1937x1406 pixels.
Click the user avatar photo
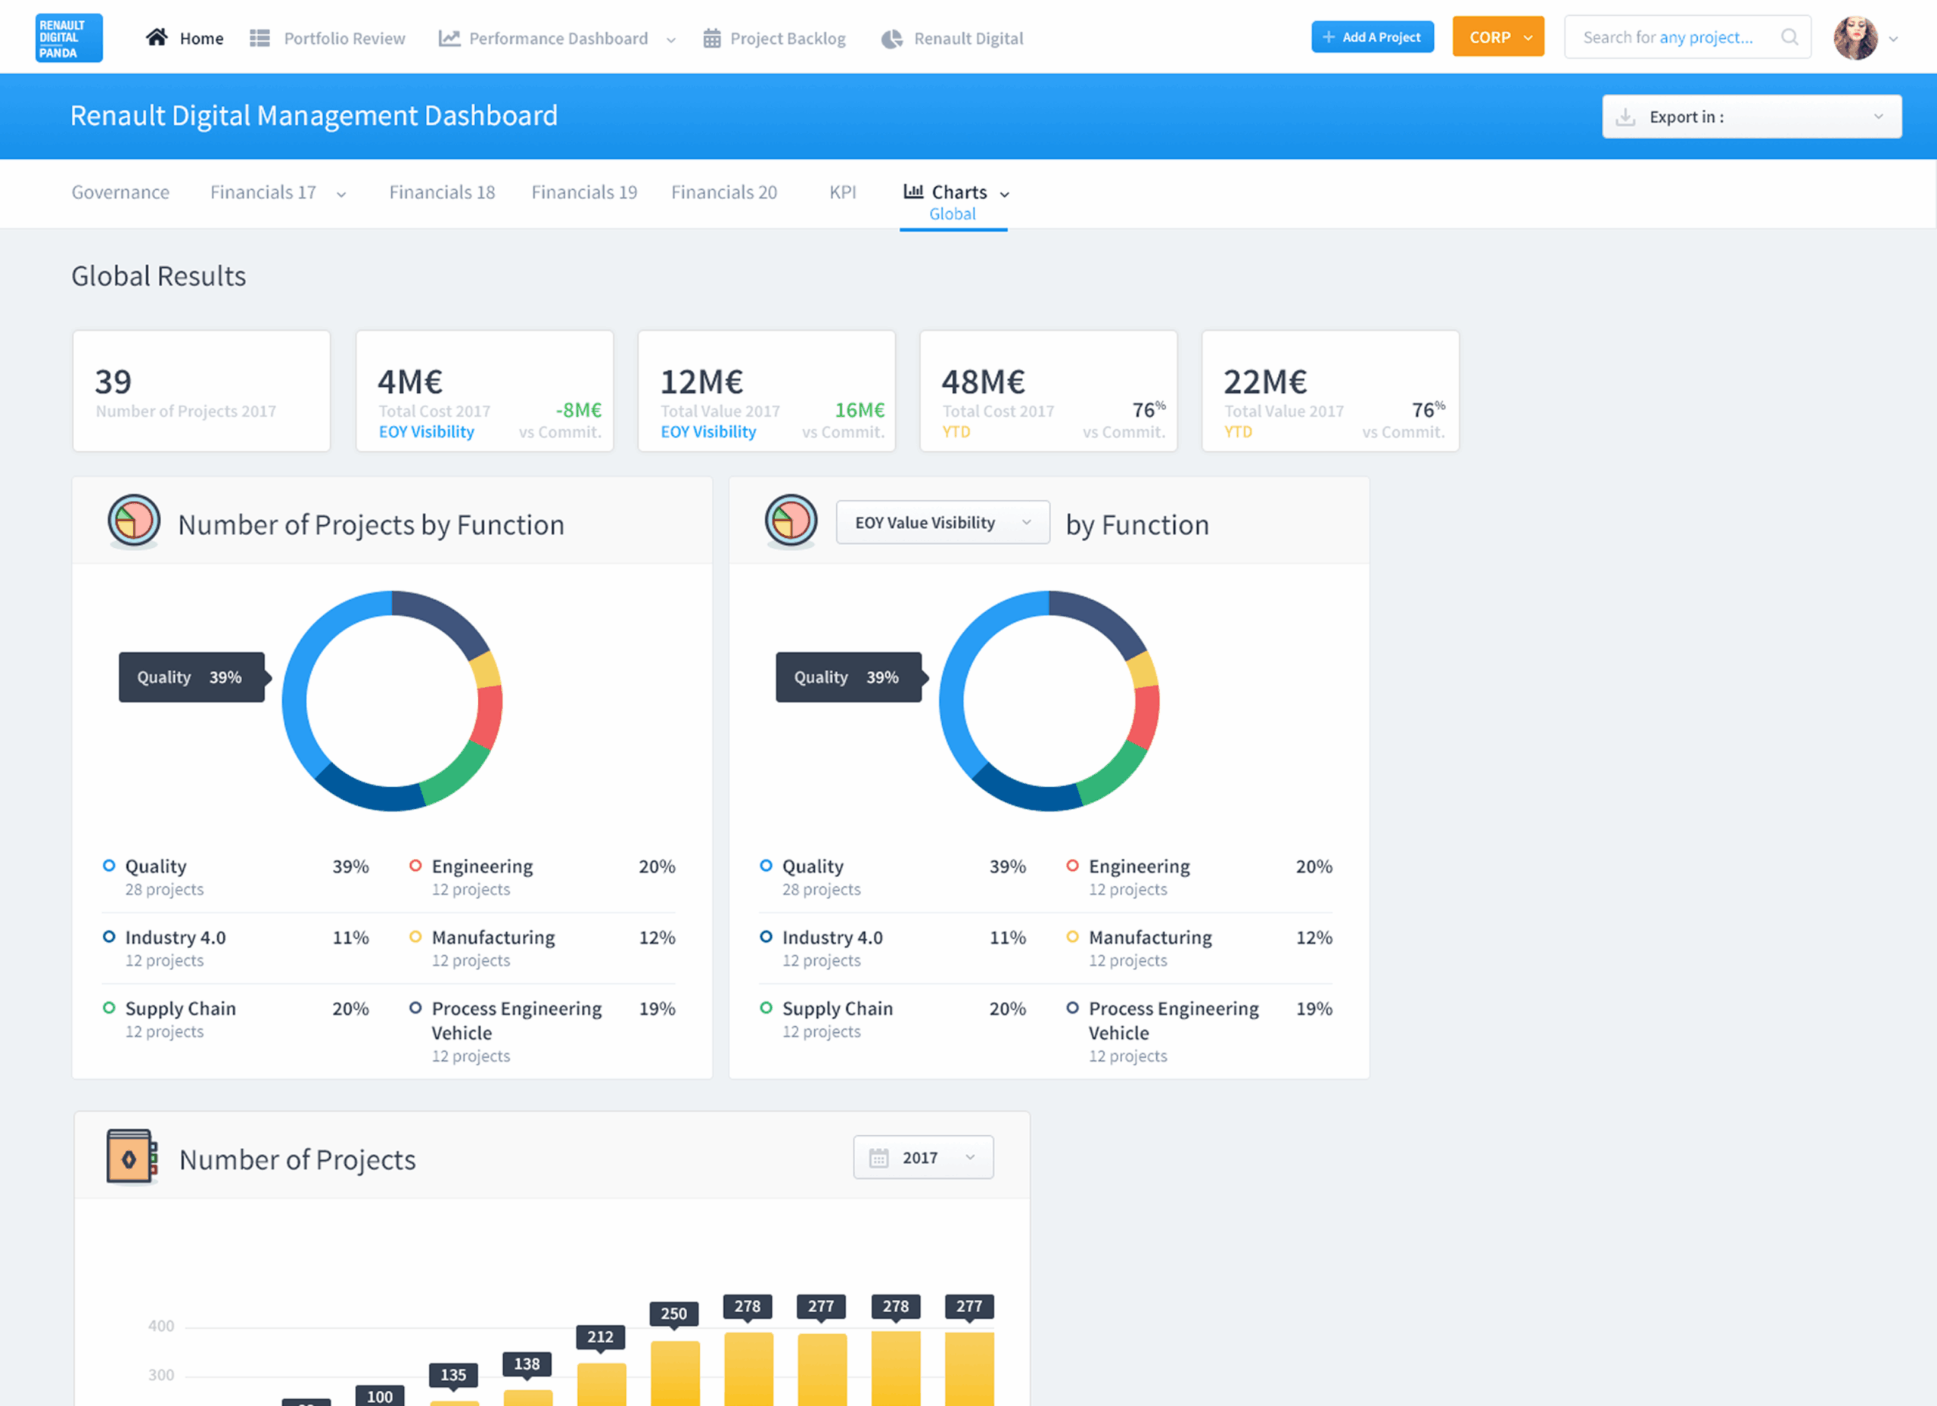tap(1855, 38)
